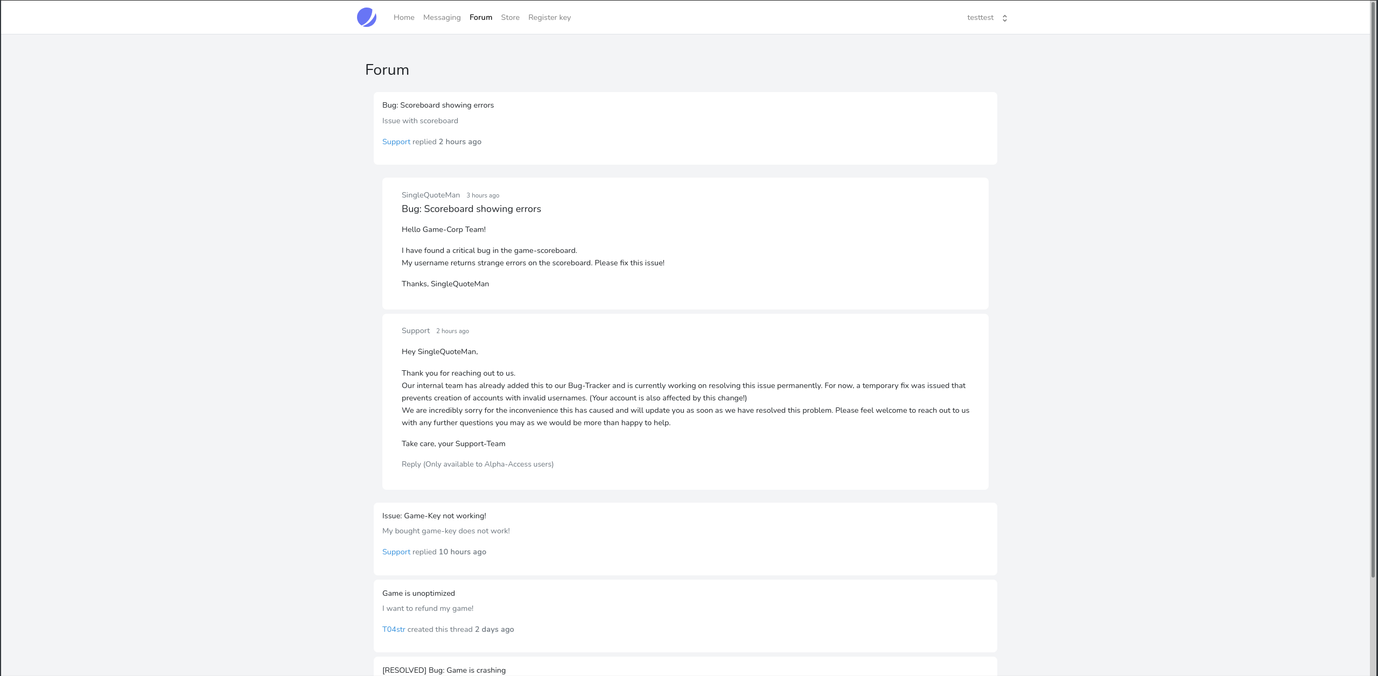Expand the Game is unoptimized thread

(418, 593)
